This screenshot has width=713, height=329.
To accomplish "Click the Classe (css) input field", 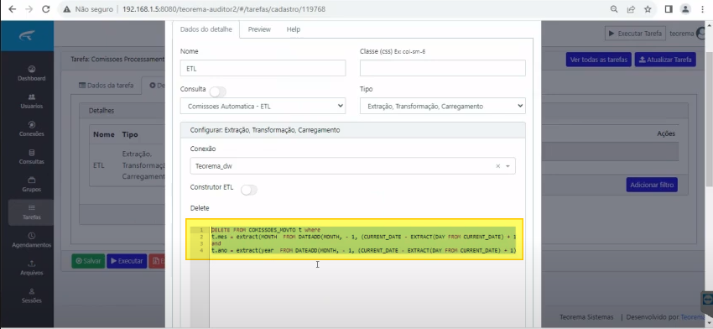I will [x=442, y=68].
